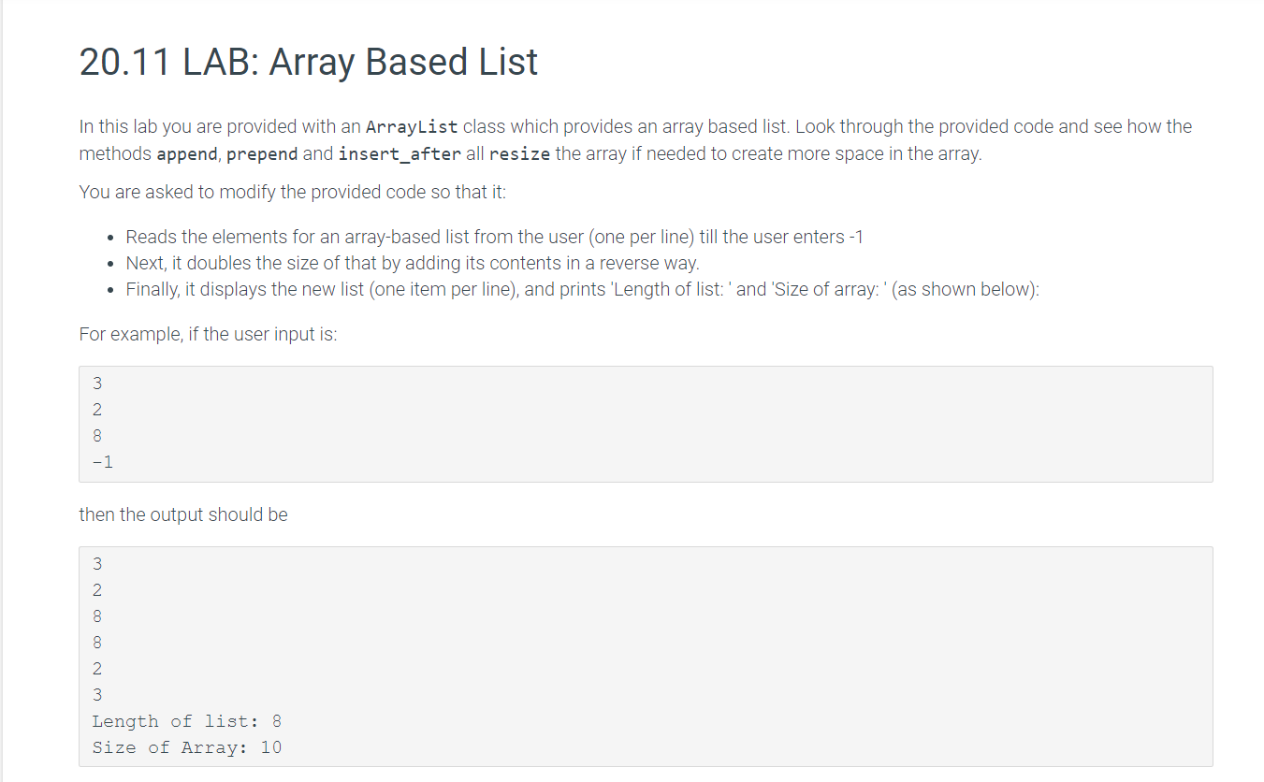Click the bullet about doubling list size
The image size is (1264, 782).
413,262
